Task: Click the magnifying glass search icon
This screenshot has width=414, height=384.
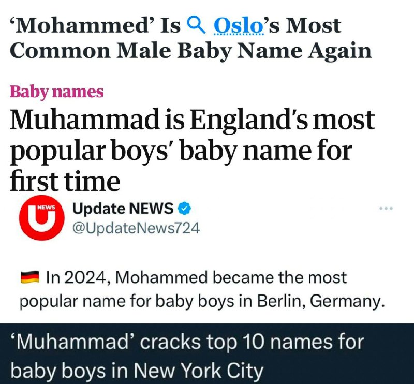Action: 196,25
